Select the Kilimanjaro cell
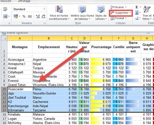The image size is (154, 125). (x=20, y=110)
